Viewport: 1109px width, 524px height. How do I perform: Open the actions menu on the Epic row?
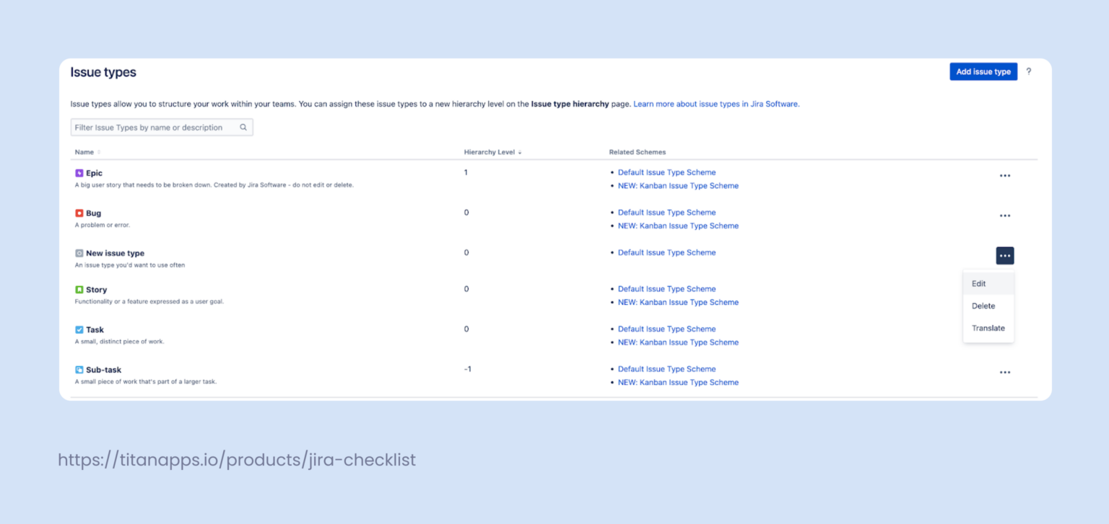(x=1005, y=175)
